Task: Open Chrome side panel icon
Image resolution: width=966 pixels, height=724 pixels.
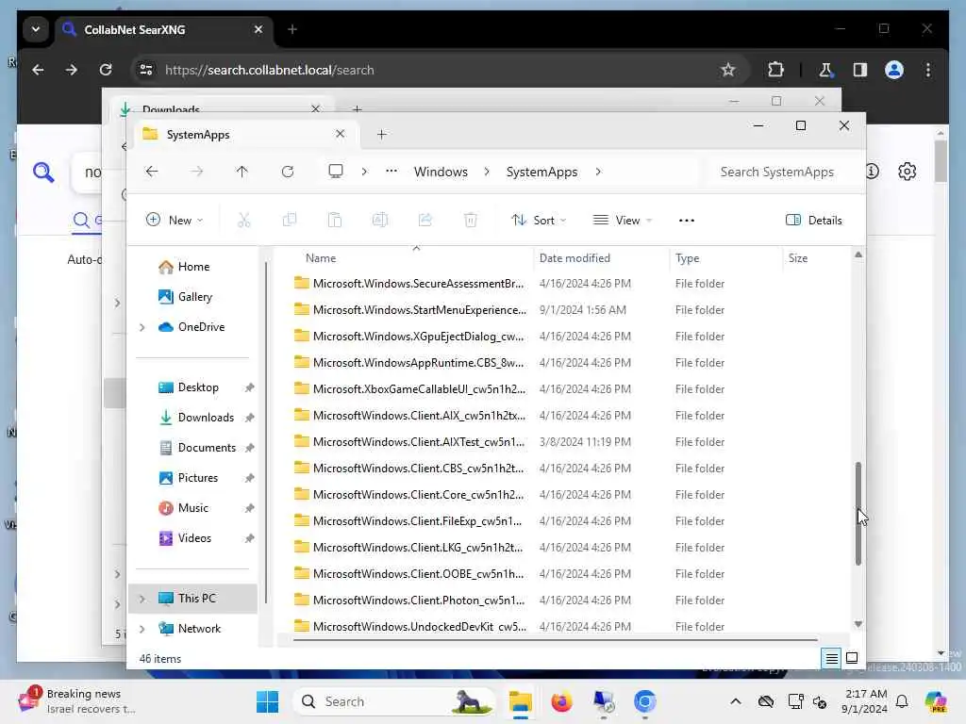Action: click(x=860, y=70)
